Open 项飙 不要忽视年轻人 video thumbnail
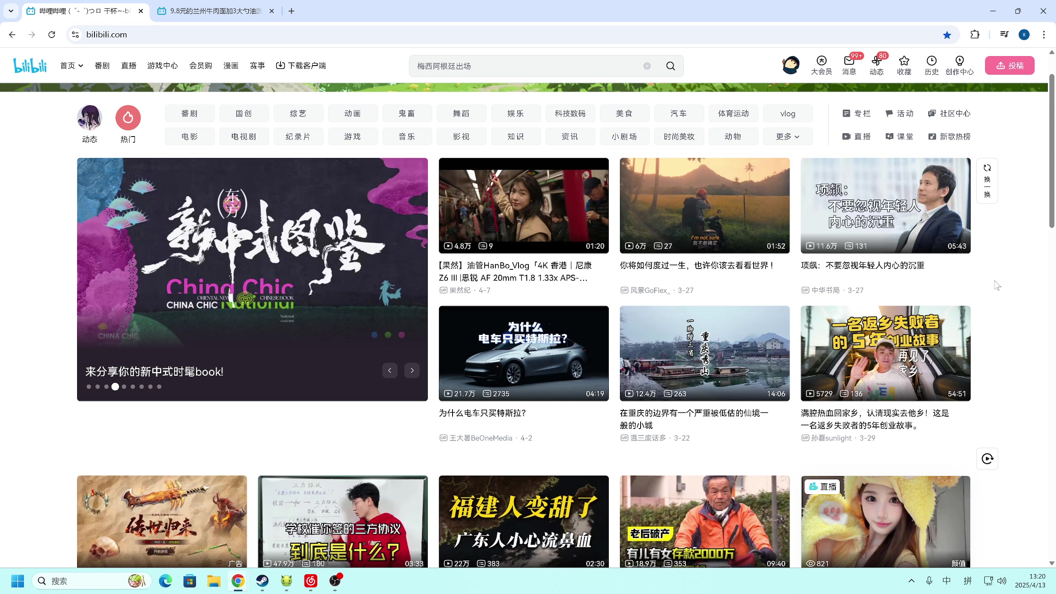The height and width of the screenshot is (594, 1056). 885,205
